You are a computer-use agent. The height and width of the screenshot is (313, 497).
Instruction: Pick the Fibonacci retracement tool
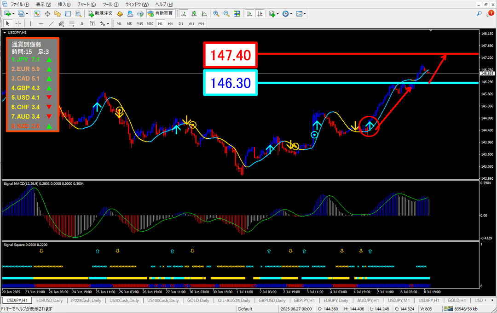[72, 23]
